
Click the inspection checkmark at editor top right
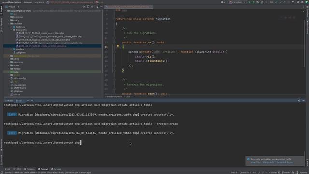point(304,11)
